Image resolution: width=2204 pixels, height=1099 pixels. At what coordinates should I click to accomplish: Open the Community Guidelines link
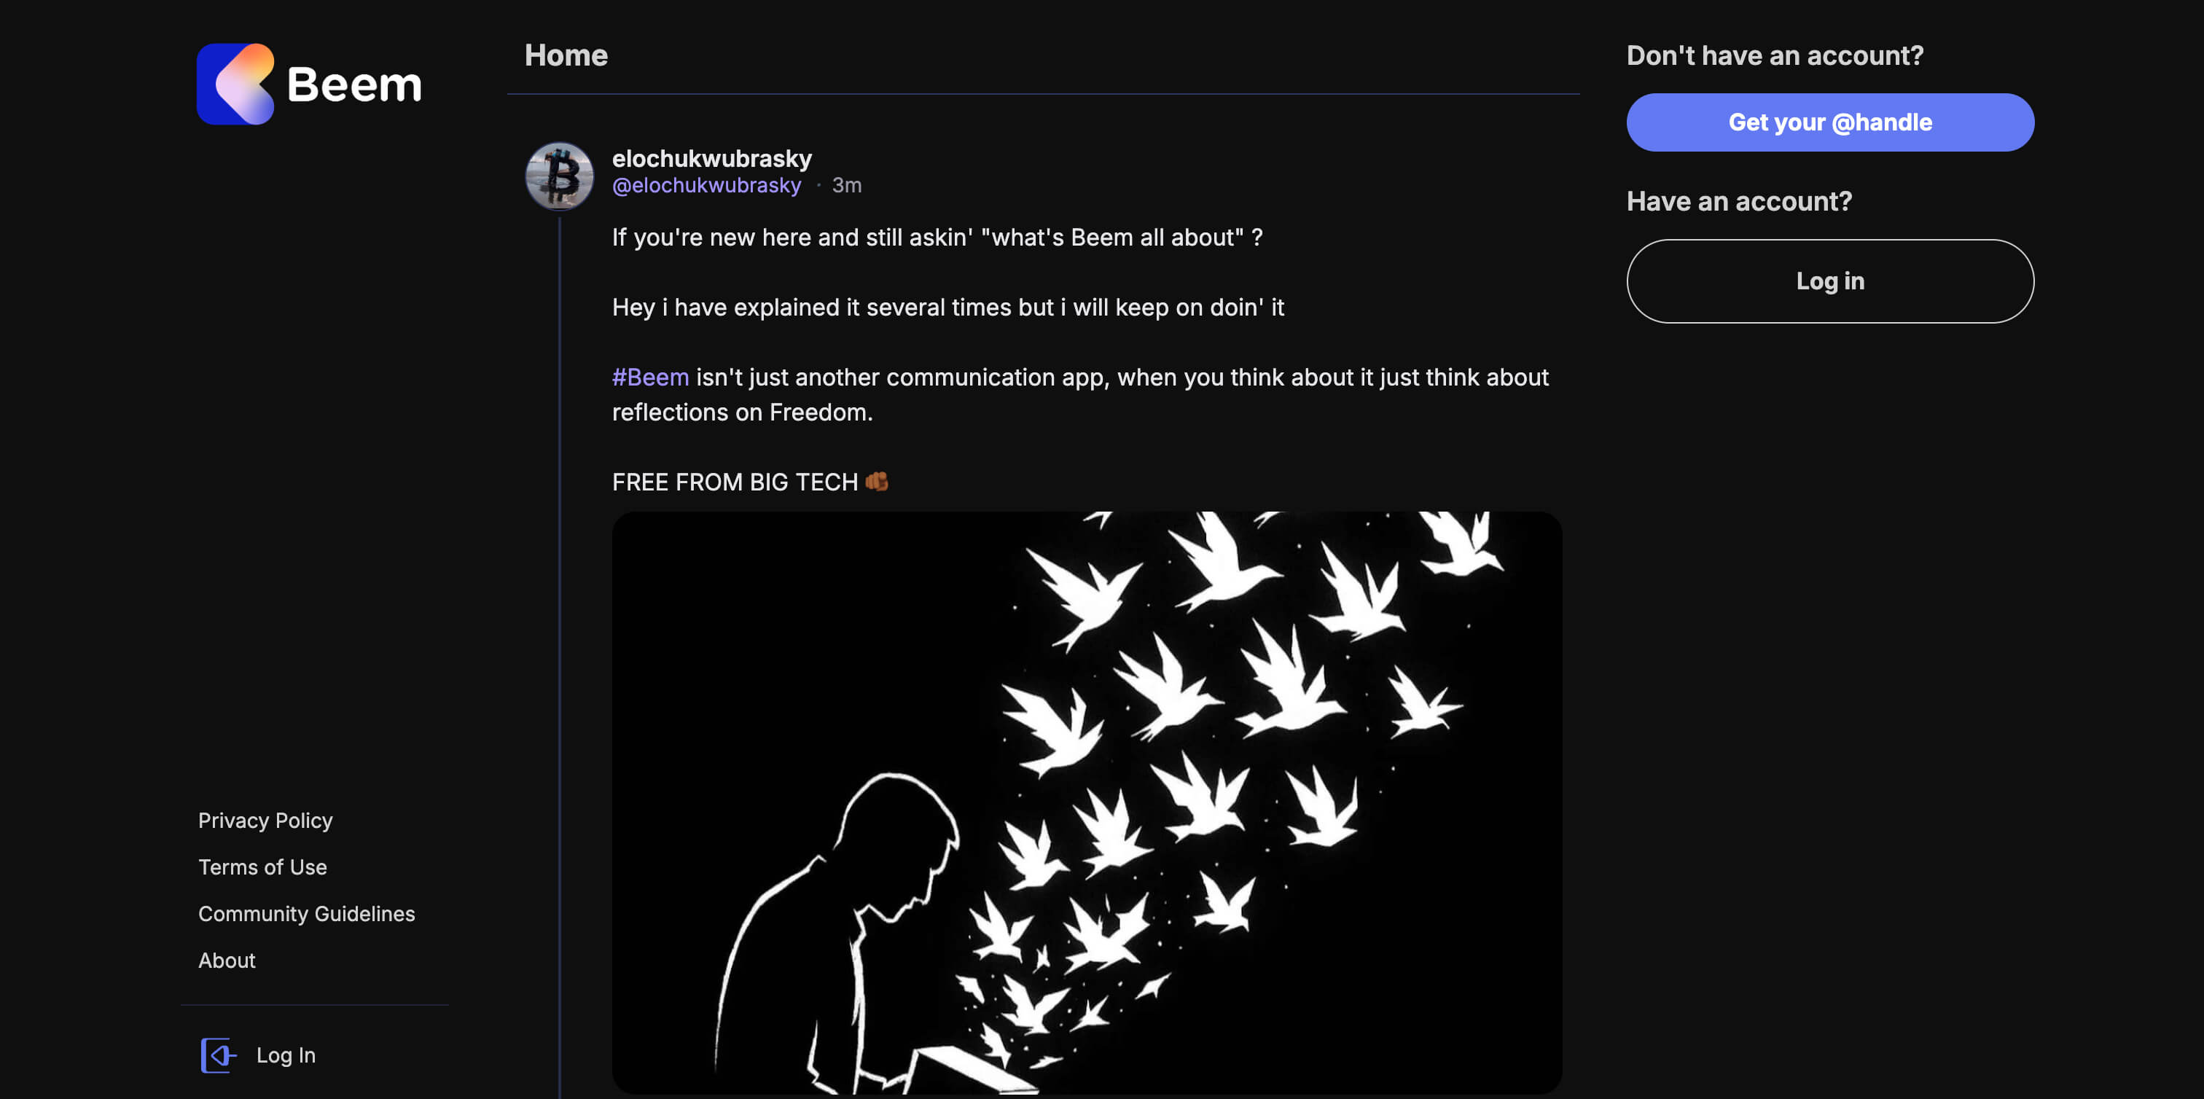click(x=306, y=913)
